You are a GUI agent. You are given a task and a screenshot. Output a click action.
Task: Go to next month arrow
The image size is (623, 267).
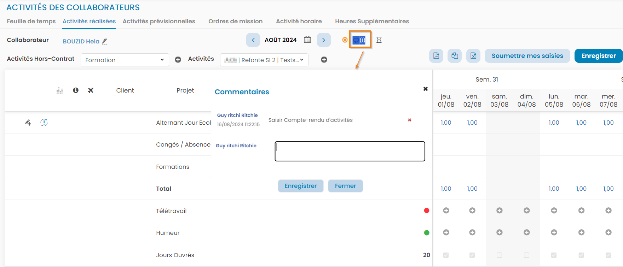tap(323, 40)
